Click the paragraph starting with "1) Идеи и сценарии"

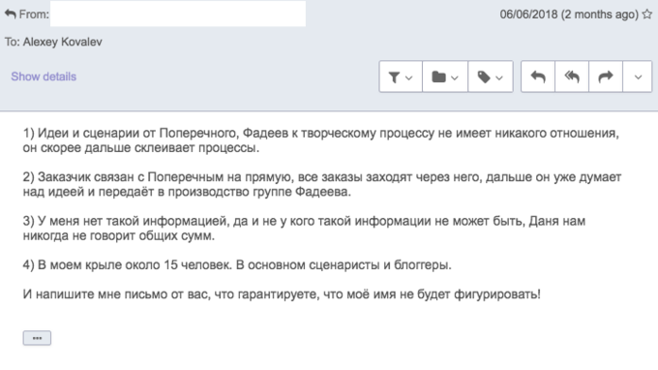coord(321,140)
